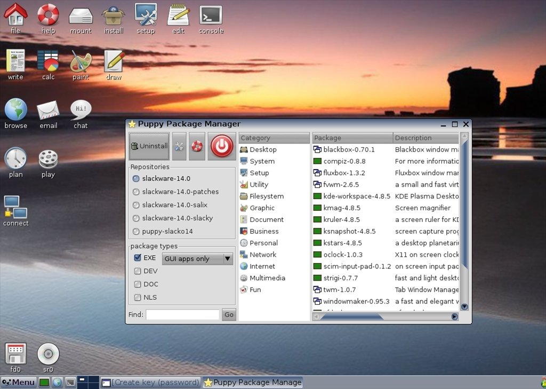Select the Filesystem category
The width and height of the screenshot is (546, 389).
pos(274,196)
